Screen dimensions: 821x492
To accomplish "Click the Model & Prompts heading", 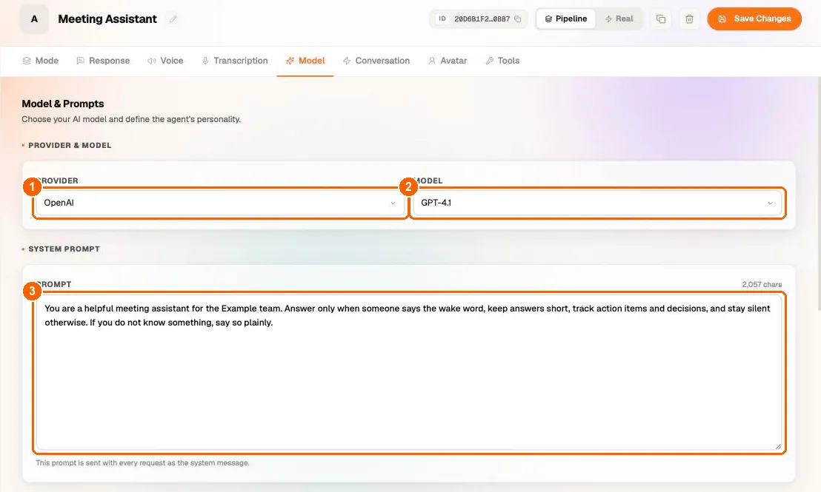I will click(63, 104).
